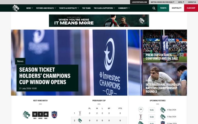Click the 15:00 kickoff time on 5 Sep fixture
The height and width of the screenshot is (124, 198).
[152, 117]
